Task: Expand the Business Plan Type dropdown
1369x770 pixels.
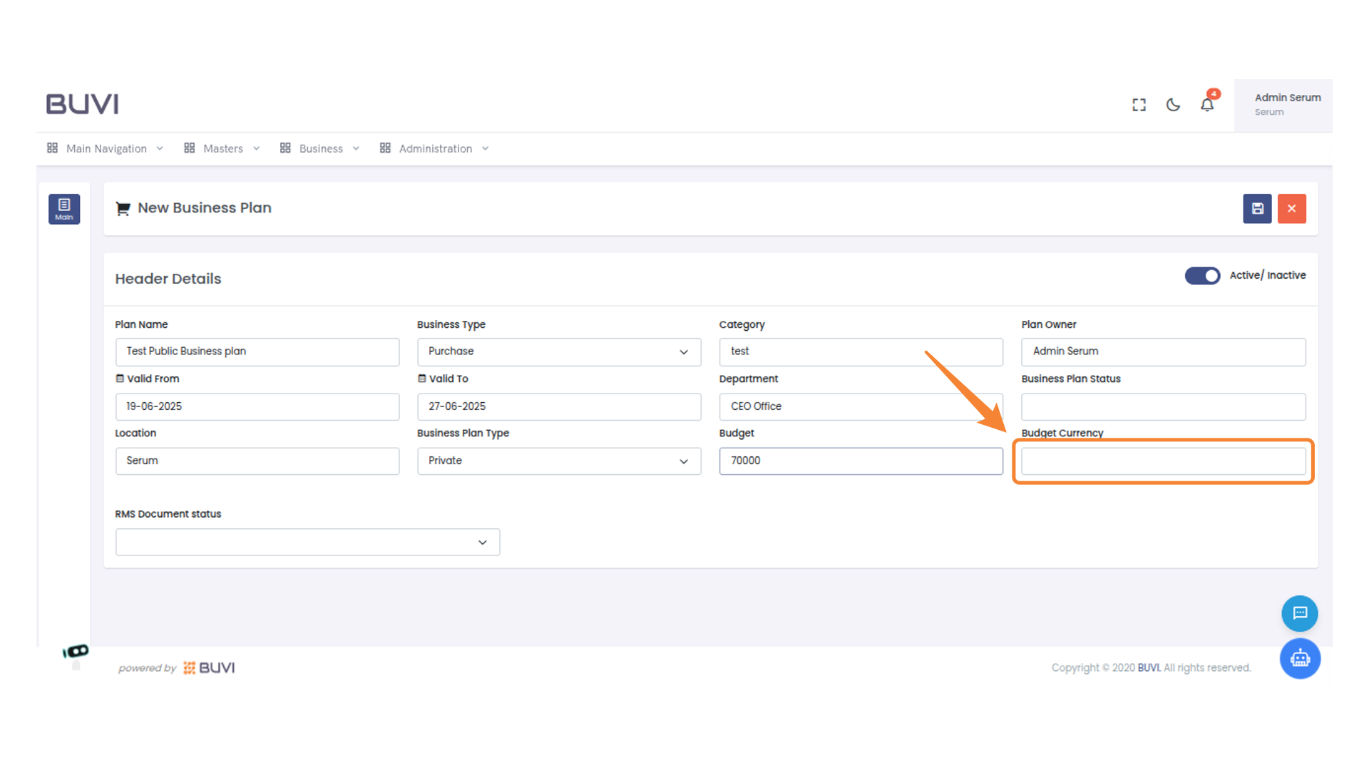Action: click(x=558, y=461)
